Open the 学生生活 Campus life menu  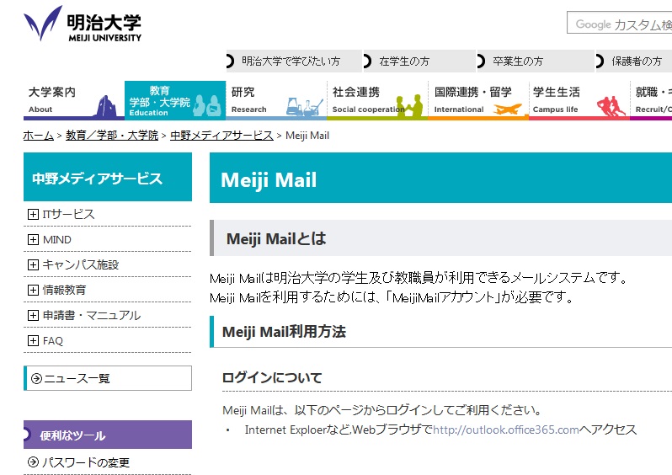click(x=579, y=100)
